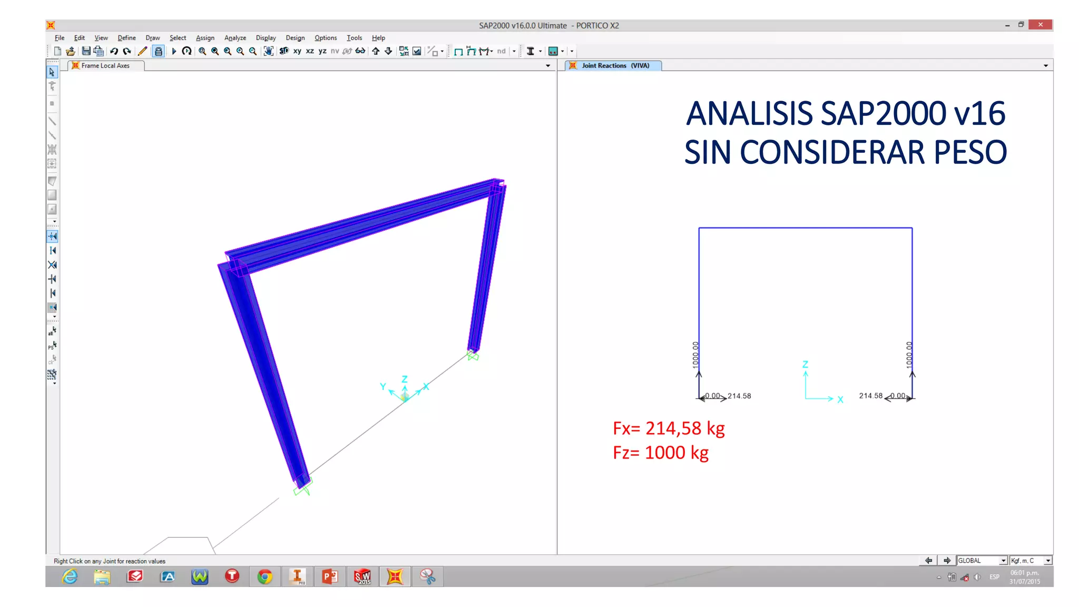Toggle snap to fine grid
The width and height of the screenshot is (1079, 607).
(x=52, y=307)
